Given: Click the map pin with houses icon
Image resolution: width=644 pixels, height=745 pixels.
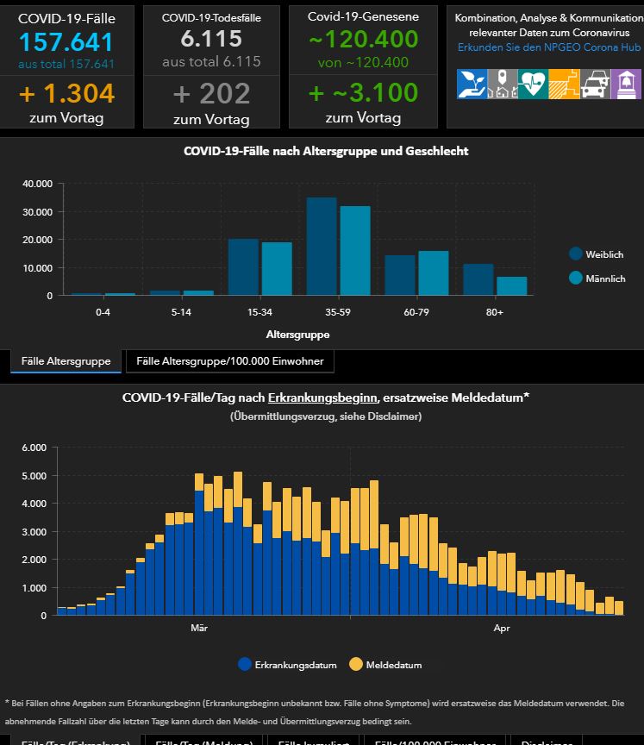Looking at the screenshot, I should click(503, 85).
